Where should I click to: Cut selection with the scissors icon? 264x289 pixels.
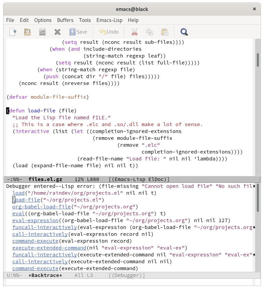point(134,32)
